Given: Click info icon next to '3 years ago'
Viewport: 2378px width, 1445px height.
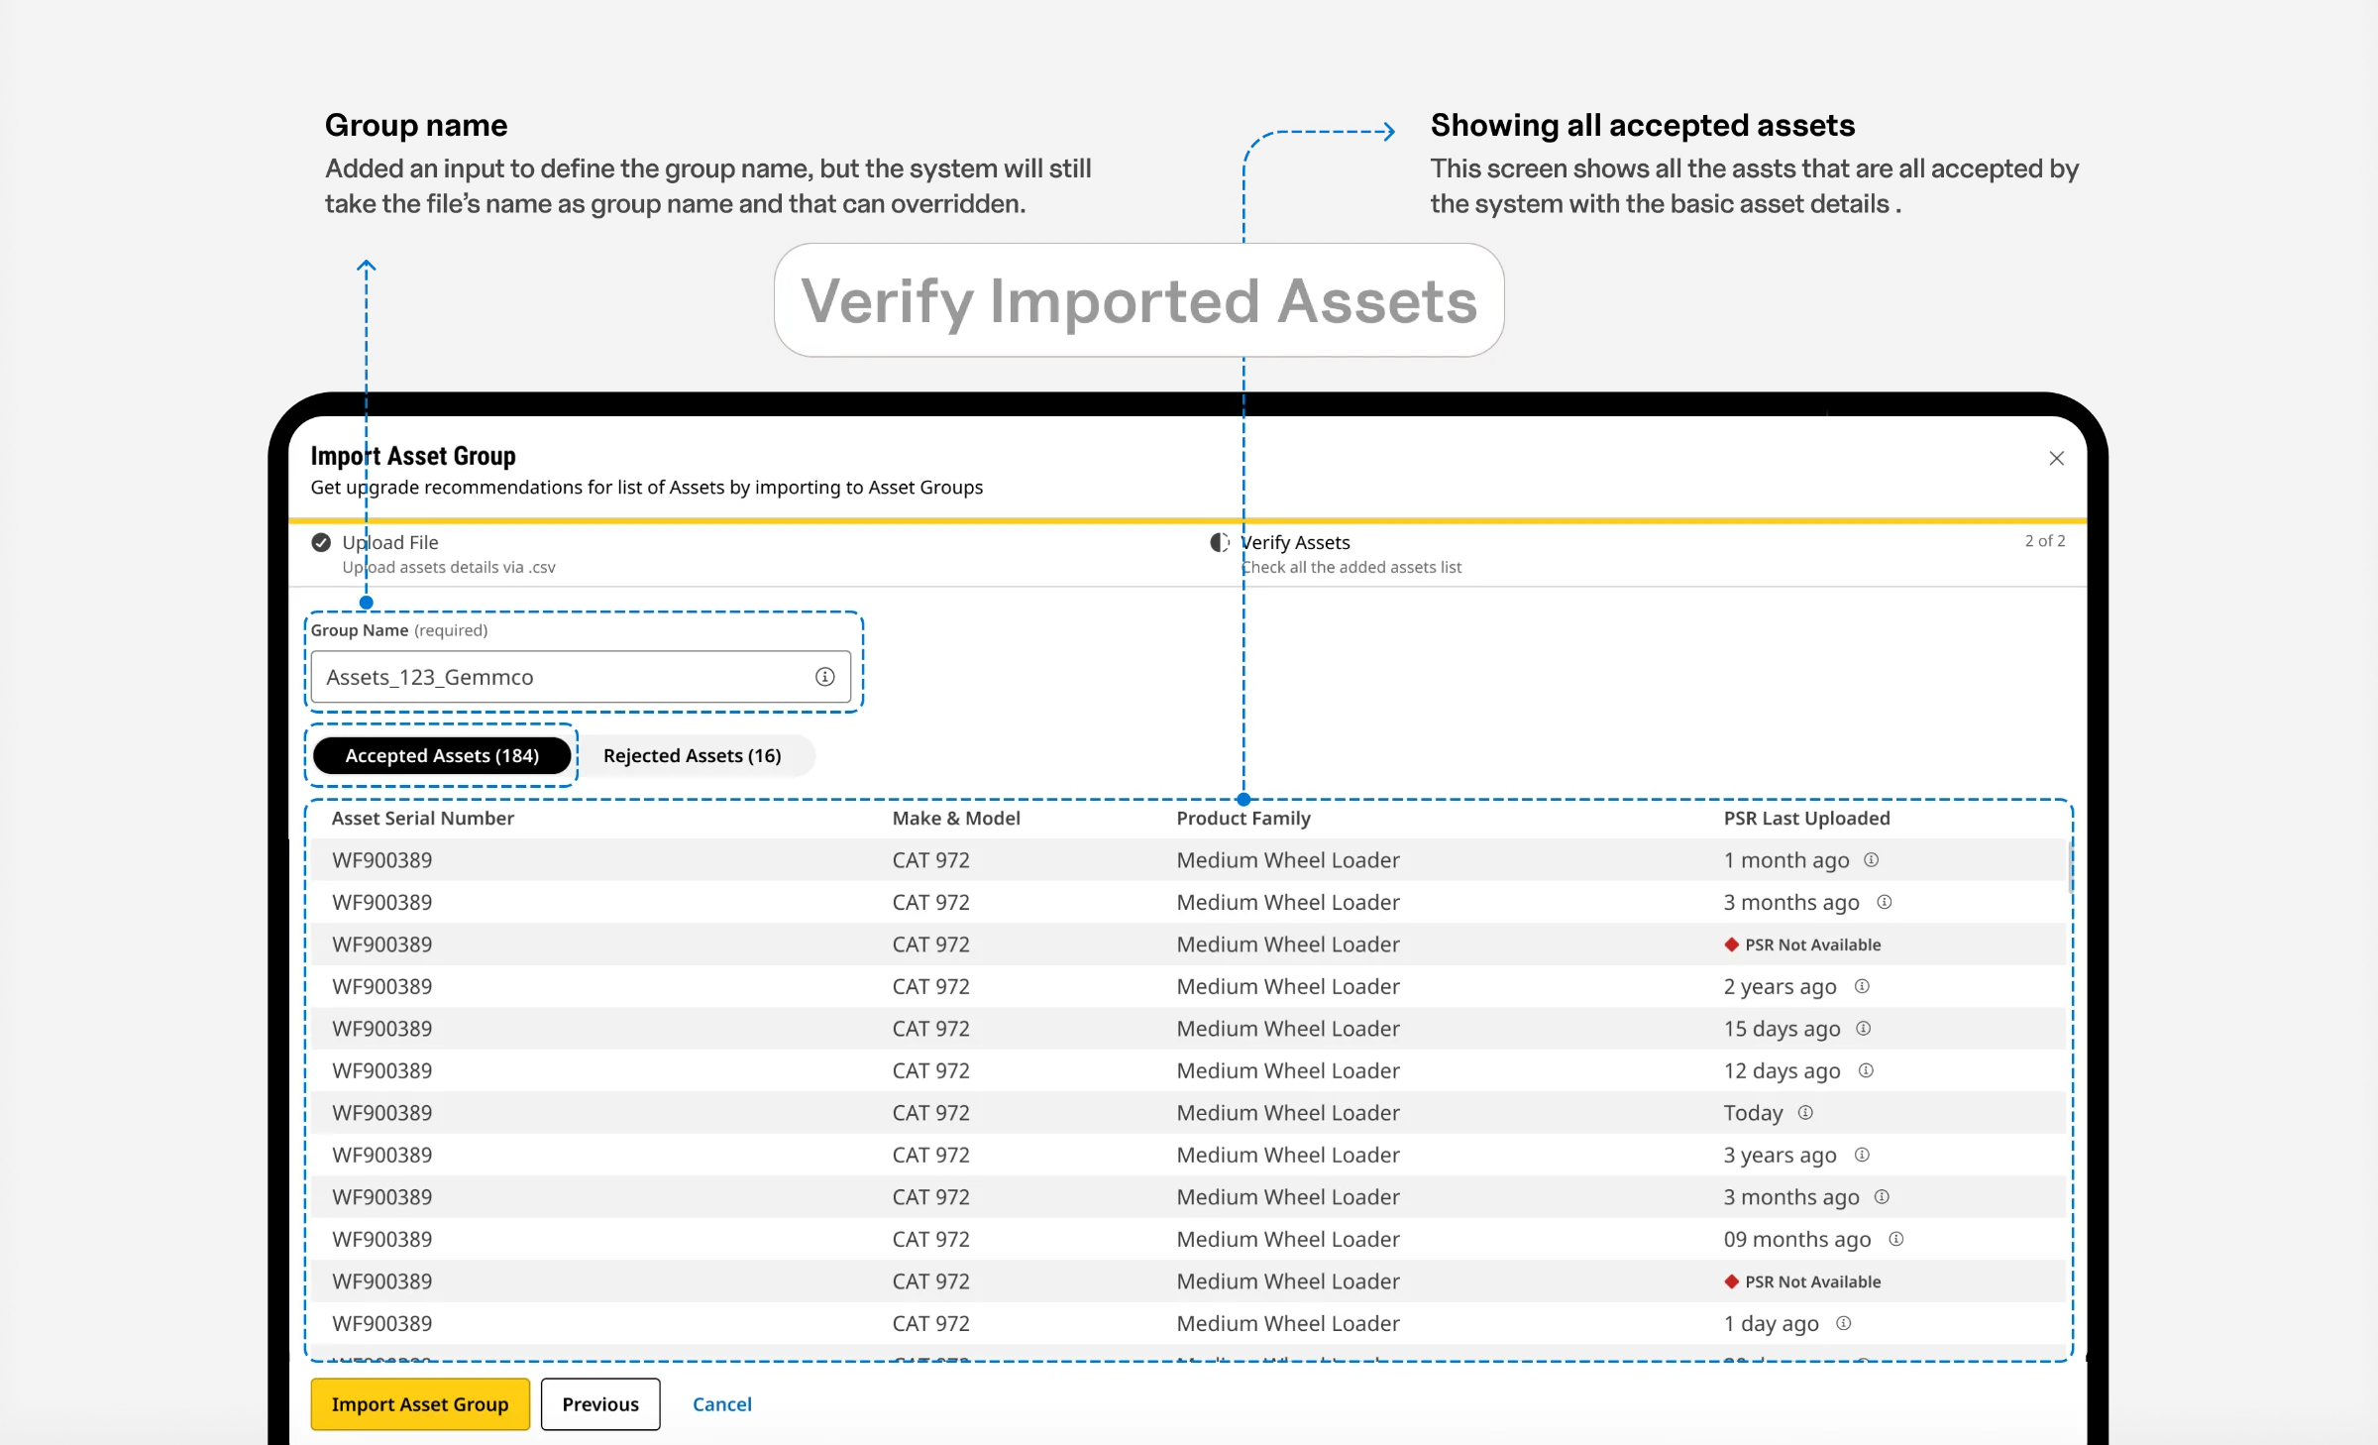Looking at the screenshot, I should coord(1862,1155).
